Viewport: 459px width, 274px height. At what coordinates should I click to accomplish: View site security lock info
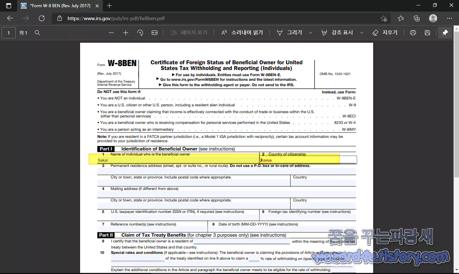tap(60, 18)
